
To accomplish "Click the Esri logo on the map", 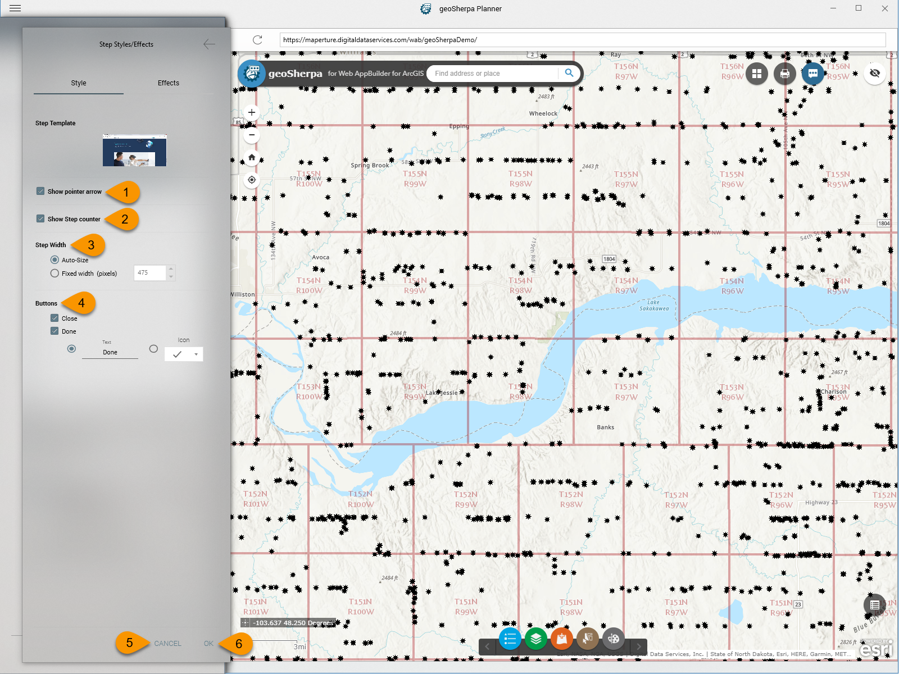I will [x=876, y=648].
